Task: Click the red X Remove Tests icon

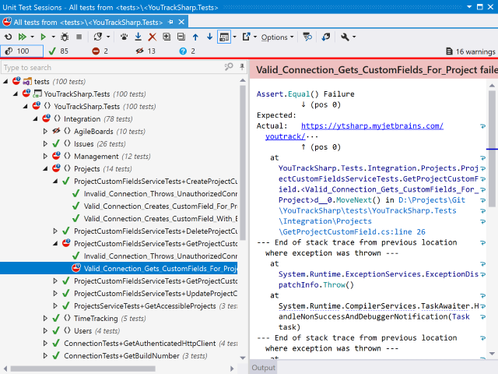Action: click(x=153, y=37)
